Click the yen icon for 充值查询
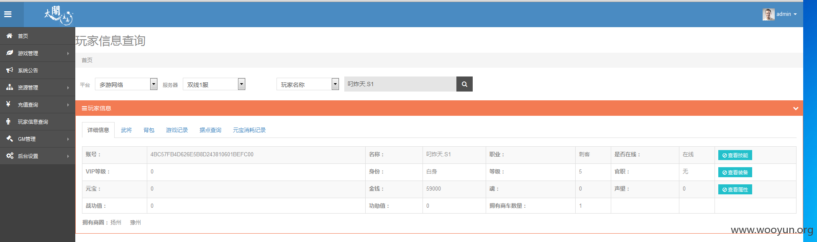 [x=8, y=104]
